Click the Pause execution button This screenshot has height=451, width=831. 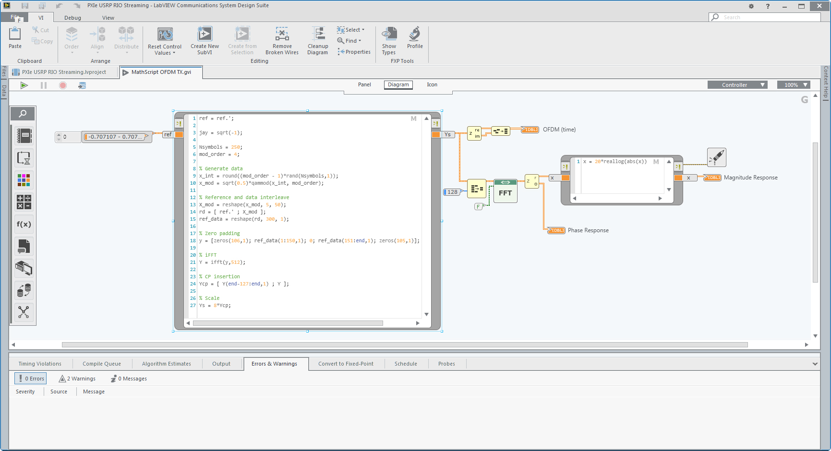(44, 85)
